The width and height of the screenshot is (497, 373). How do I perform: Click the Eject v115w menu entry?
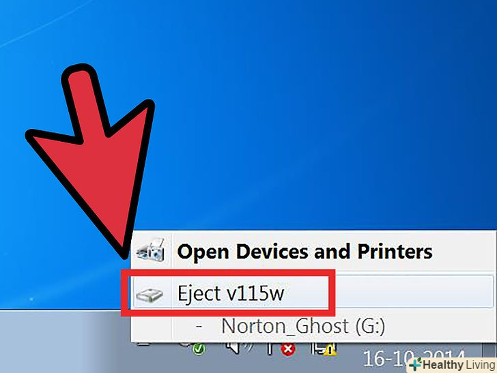[312, 293]
